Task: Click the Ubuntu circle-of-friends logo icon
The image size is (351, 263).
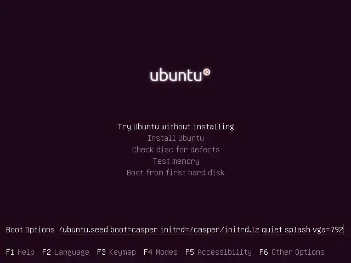Action: [206, 72]
